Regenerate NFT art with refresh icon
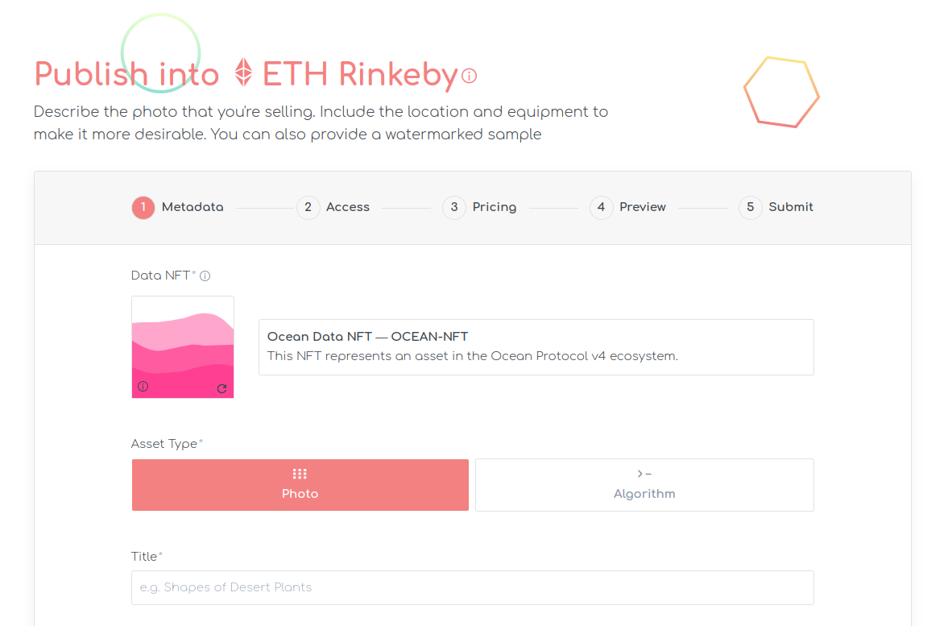948x626 pixels. (221, 388)
